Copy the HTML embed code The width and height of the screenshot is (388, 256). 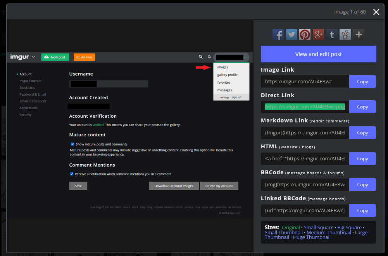tap(362, 159)
